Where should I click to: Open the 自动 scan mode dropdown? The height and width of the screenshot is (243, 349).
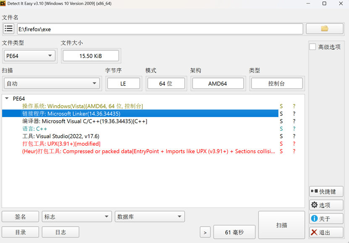52,84
